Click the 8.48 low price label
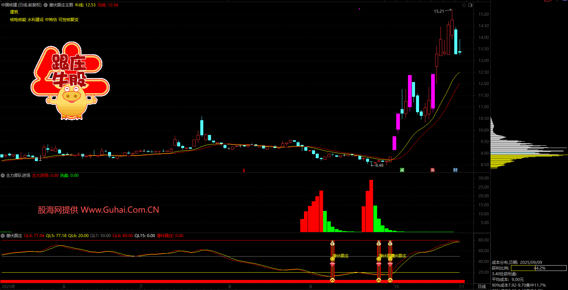 point(379,165)
